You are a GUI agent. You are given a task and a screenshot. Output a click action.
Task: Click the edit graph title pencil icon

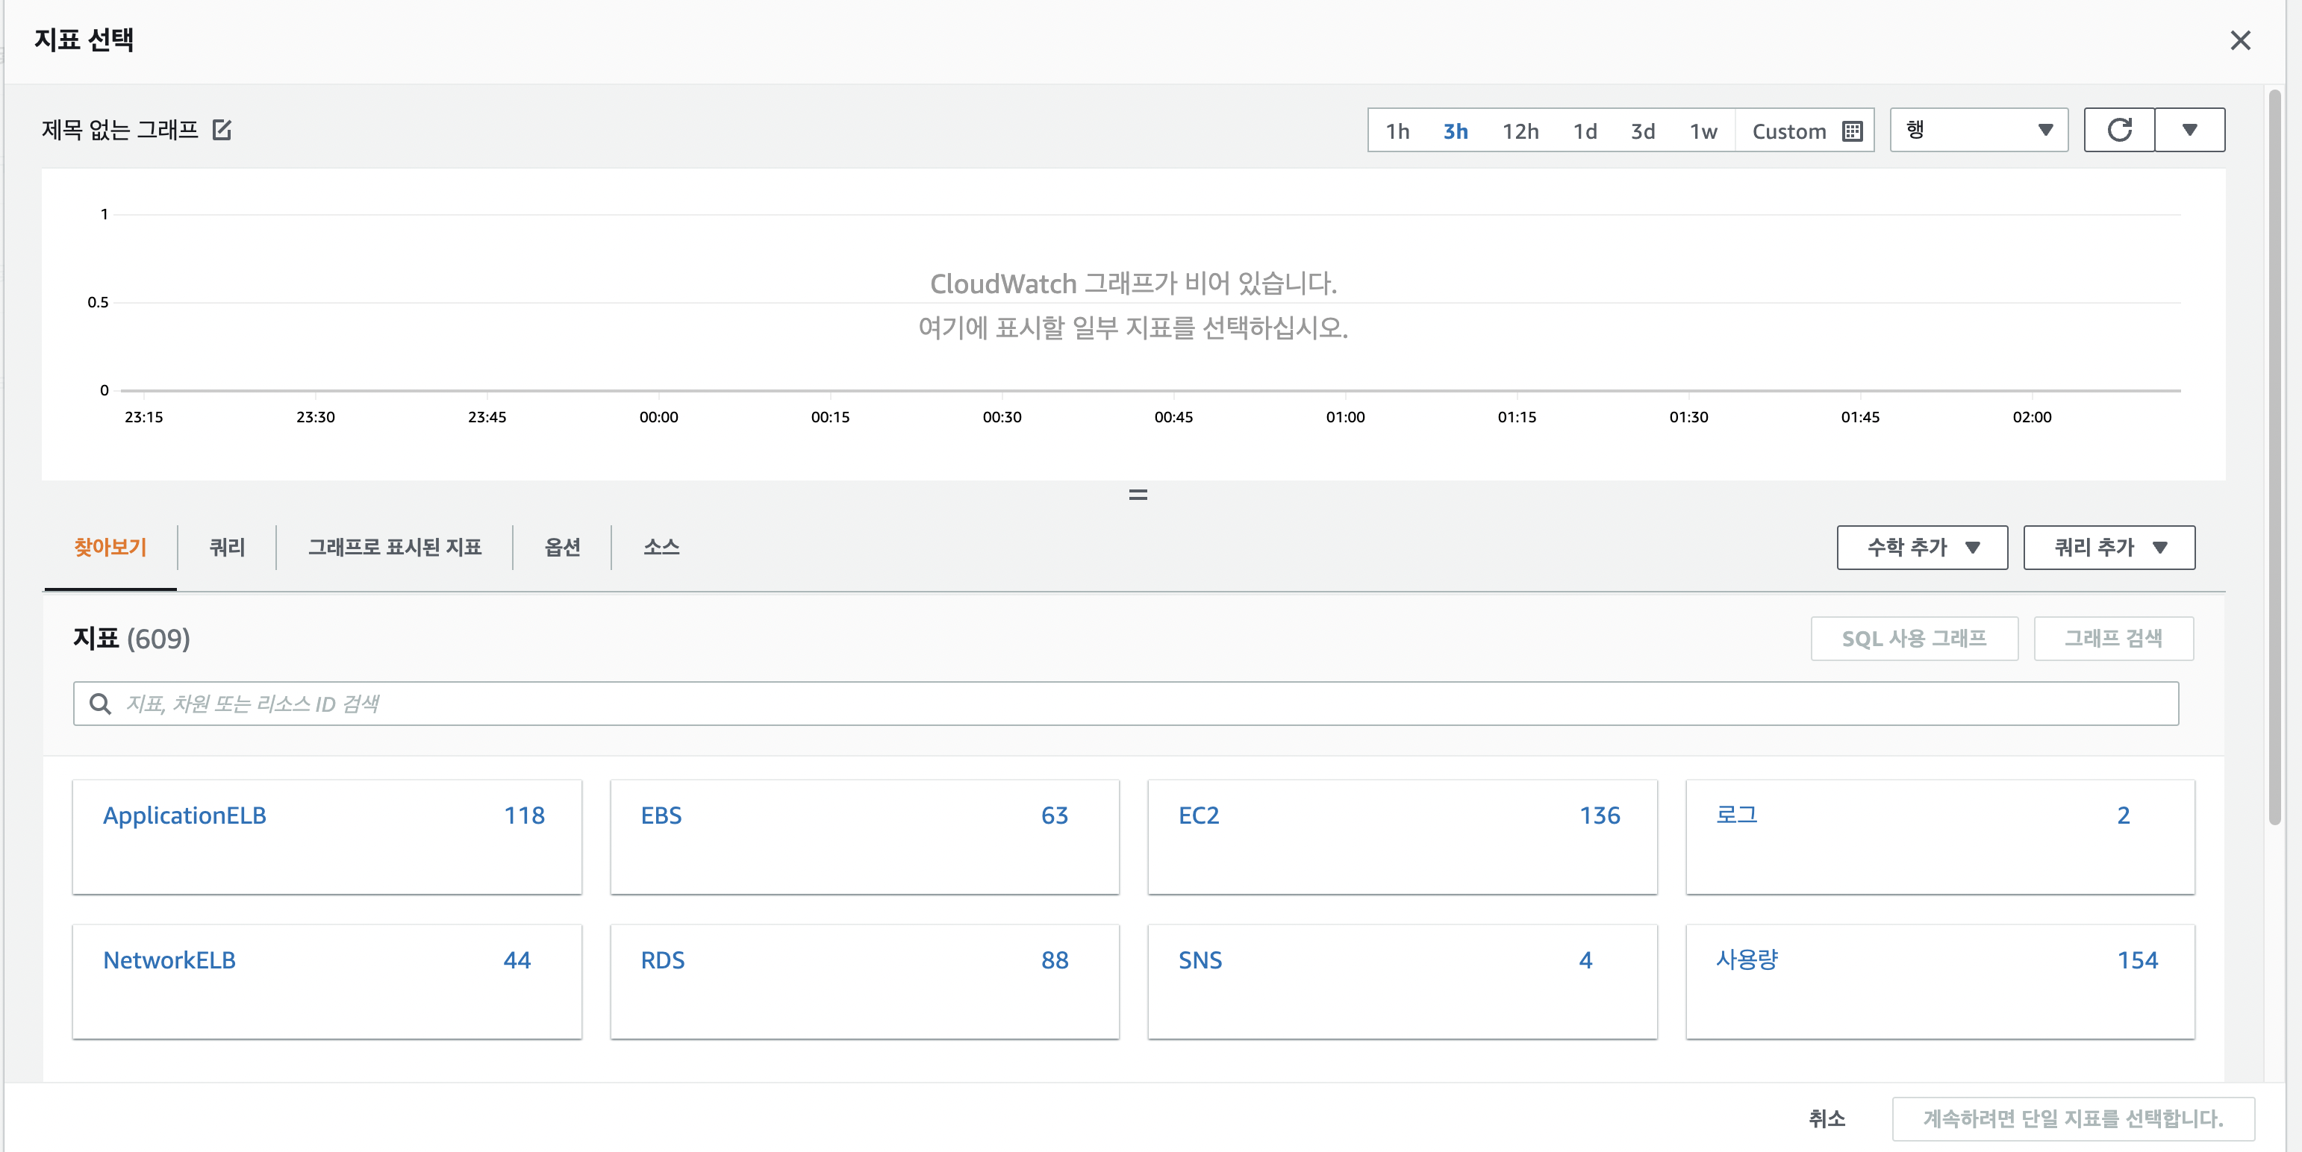click(222, 131)
